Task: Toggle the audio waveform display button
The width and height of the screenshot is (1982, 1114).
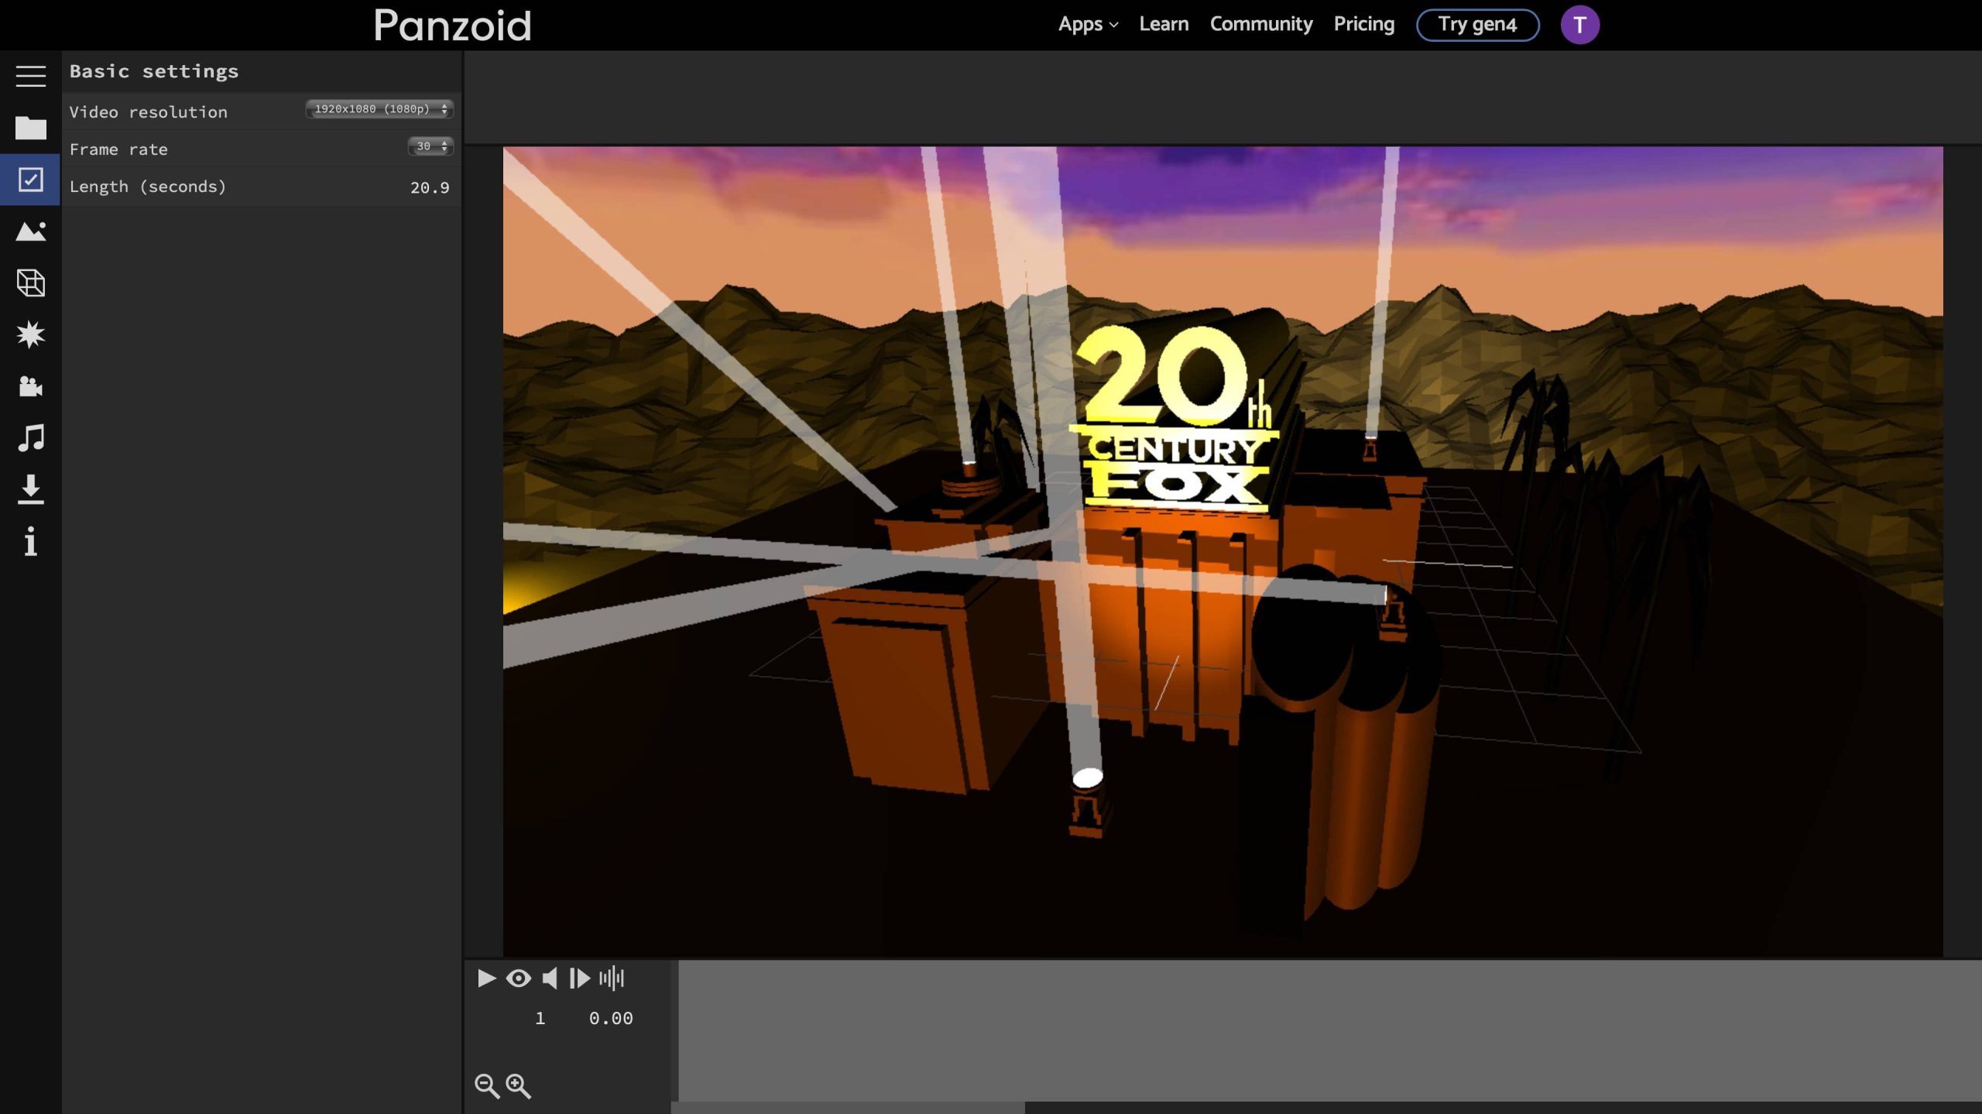Action: 612,979
